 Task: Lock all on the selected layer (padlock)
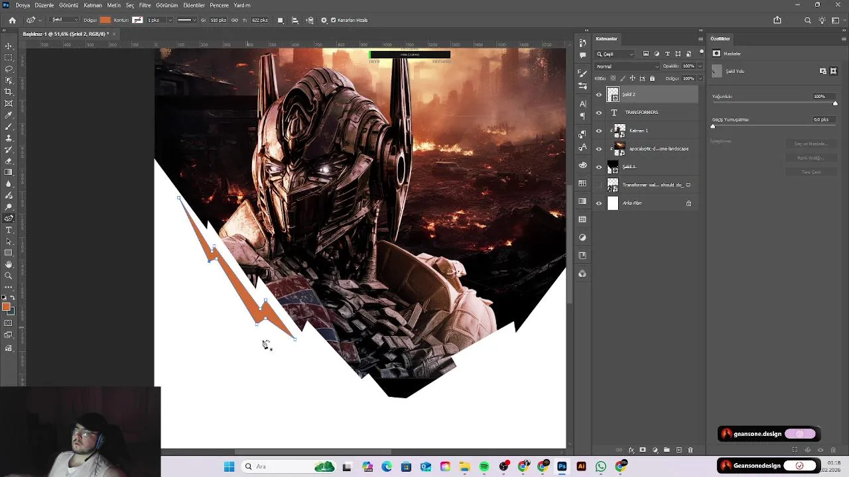click(x=652, y=78)
